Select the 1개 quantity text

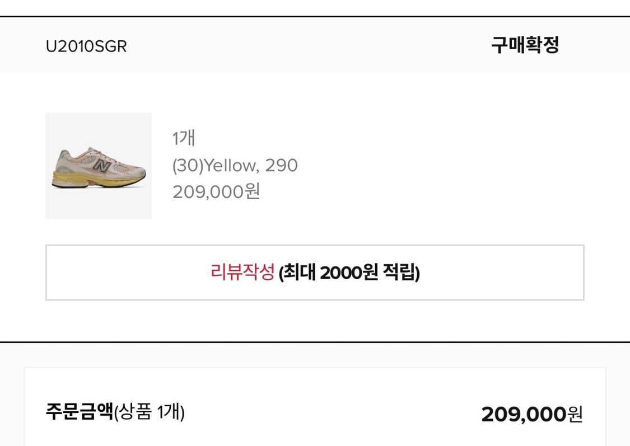click(184, 138)
